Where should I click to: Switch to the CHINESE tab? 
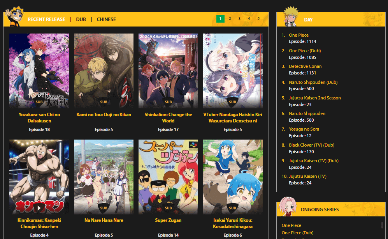(x=106, y=19)
